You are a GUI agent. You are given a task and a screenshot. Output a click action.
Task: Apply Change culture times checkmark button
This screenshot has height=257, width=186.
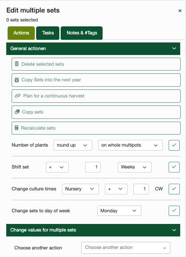coord(174,189)
